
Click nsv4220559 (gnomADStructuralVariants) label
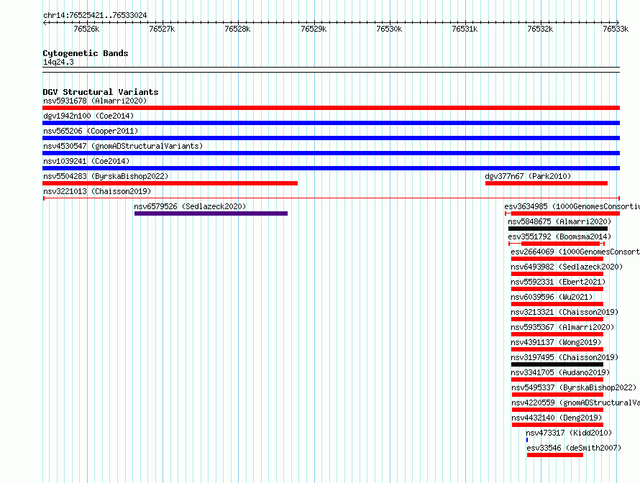tap(575, 402)
